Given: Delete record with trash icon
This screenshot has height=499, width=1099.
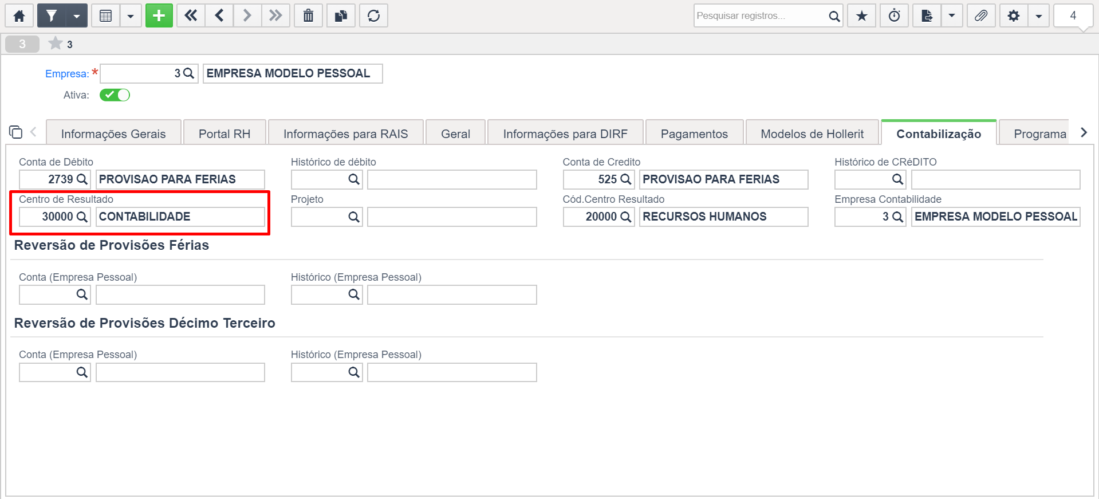Looking at the screenshot, I should pos(309,15).
